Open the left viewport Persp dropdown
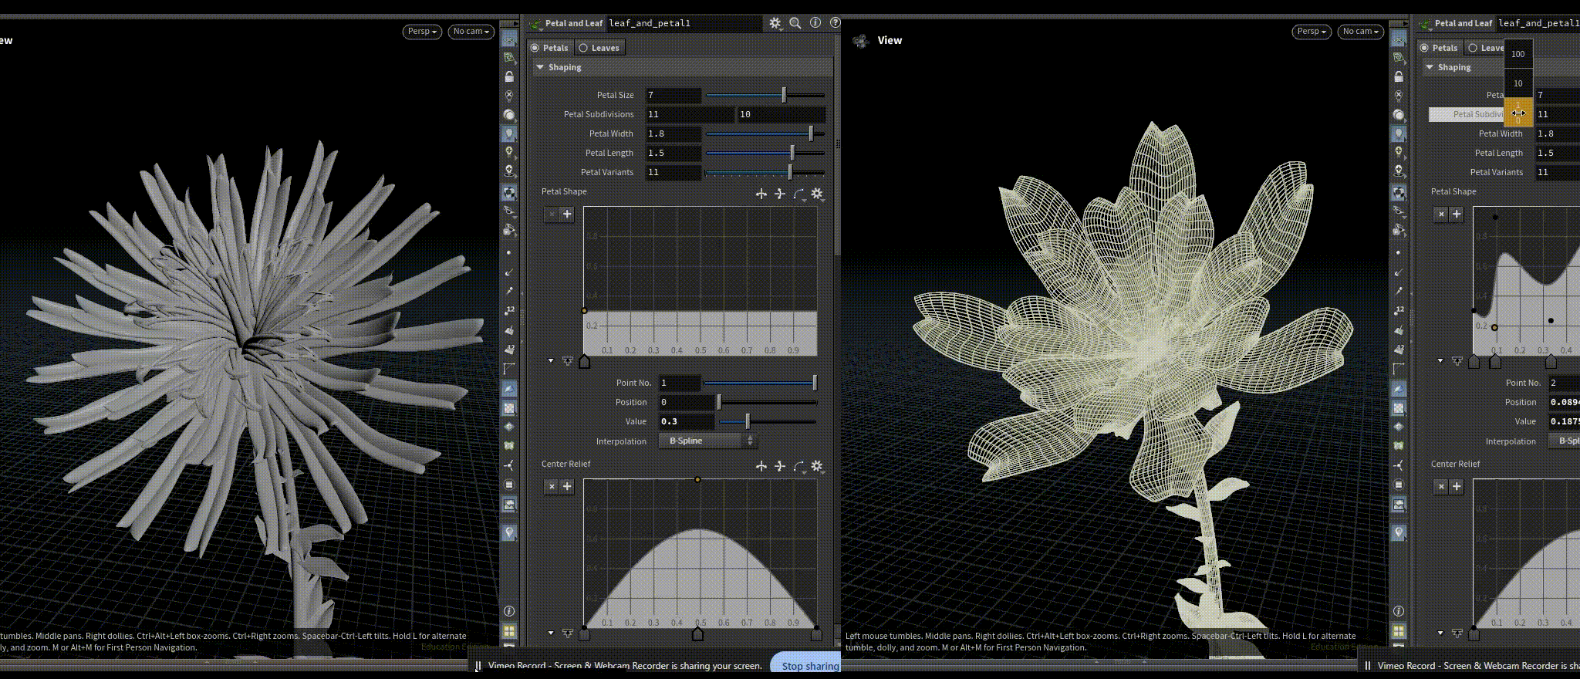 [x=422, y=32]
